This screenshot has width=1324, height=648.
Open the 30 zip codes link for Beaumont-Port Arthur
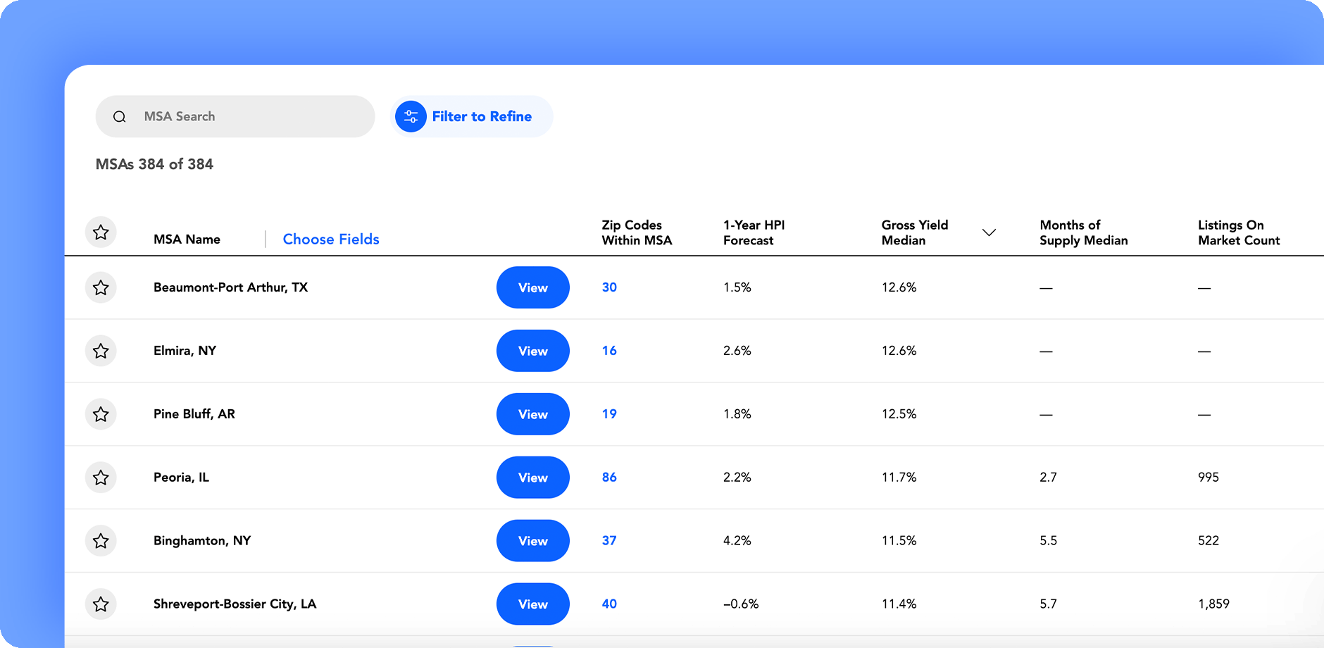coord(608,287)
